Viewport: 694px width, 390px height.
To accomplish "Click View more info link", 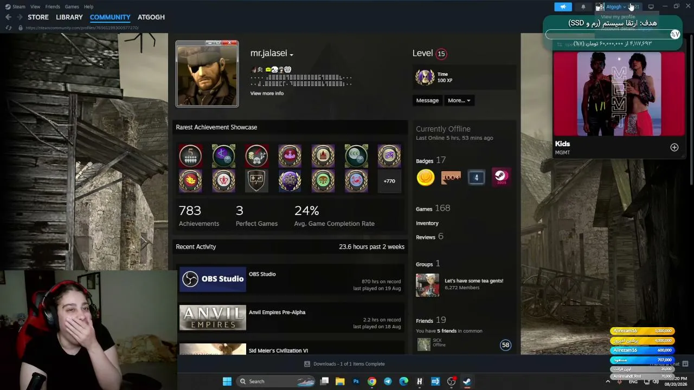I will [x=267, y=93].
